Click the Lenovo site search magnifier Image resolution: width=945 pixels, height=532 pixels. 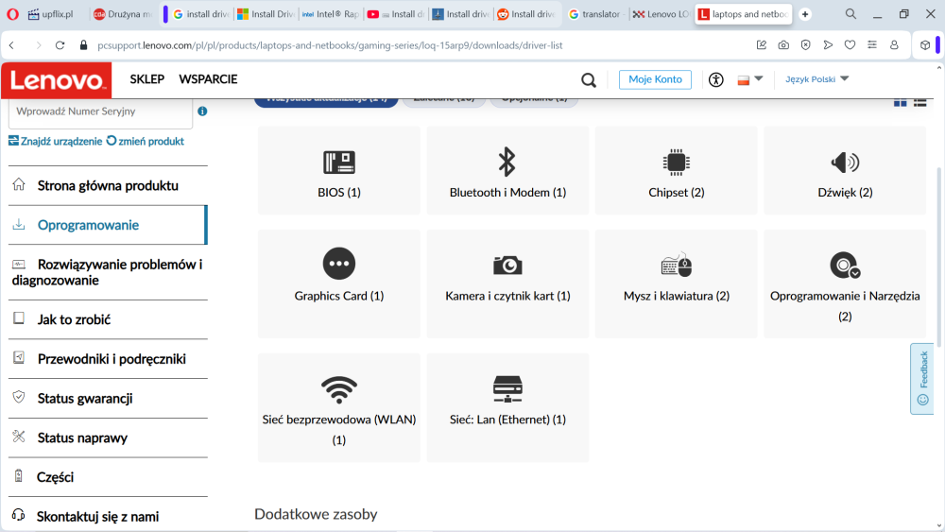(x=589, y=80)
